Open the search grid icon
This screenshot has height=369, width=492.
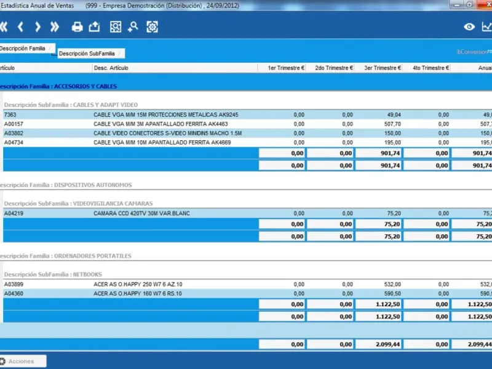click(116, 27)
